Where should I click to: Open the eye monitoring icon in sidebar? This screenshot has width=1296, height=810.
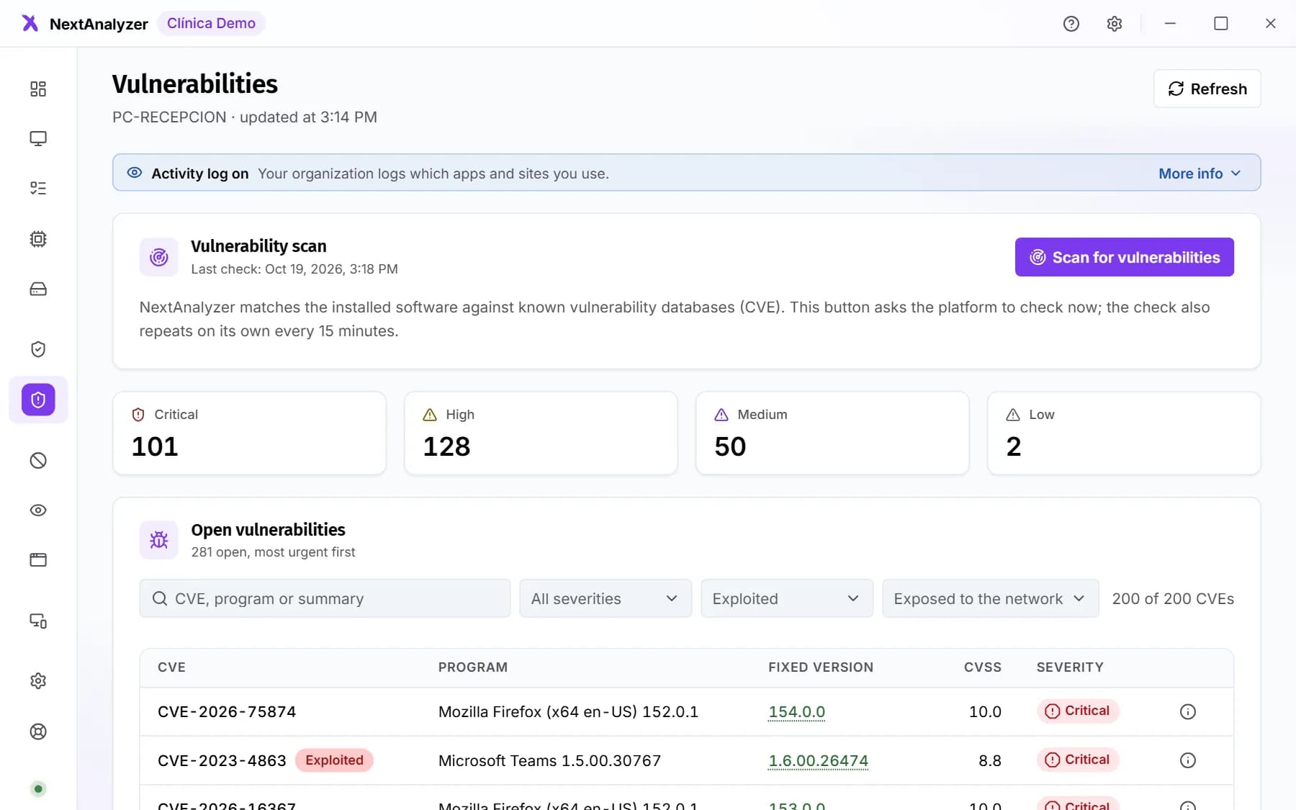tap(38, 510)
